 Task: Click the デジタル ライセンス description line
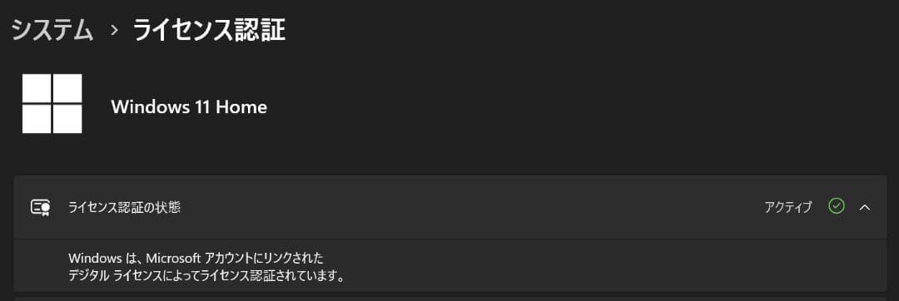(x=207, y=277)
